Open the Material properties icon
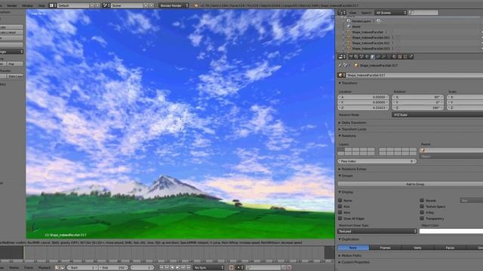Screen dimensions: 483x271 (x=394, y=57)
